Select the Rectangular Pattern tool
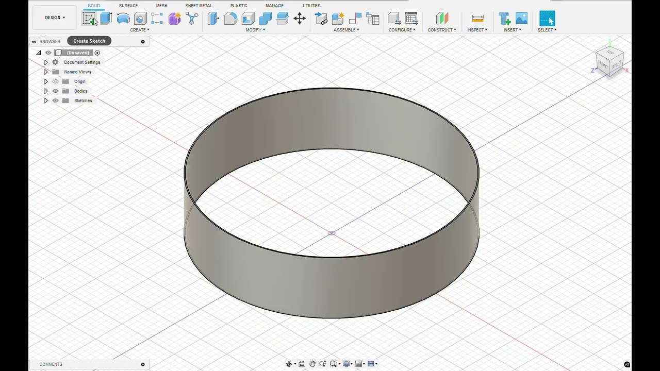 click(x=157, y=19)
